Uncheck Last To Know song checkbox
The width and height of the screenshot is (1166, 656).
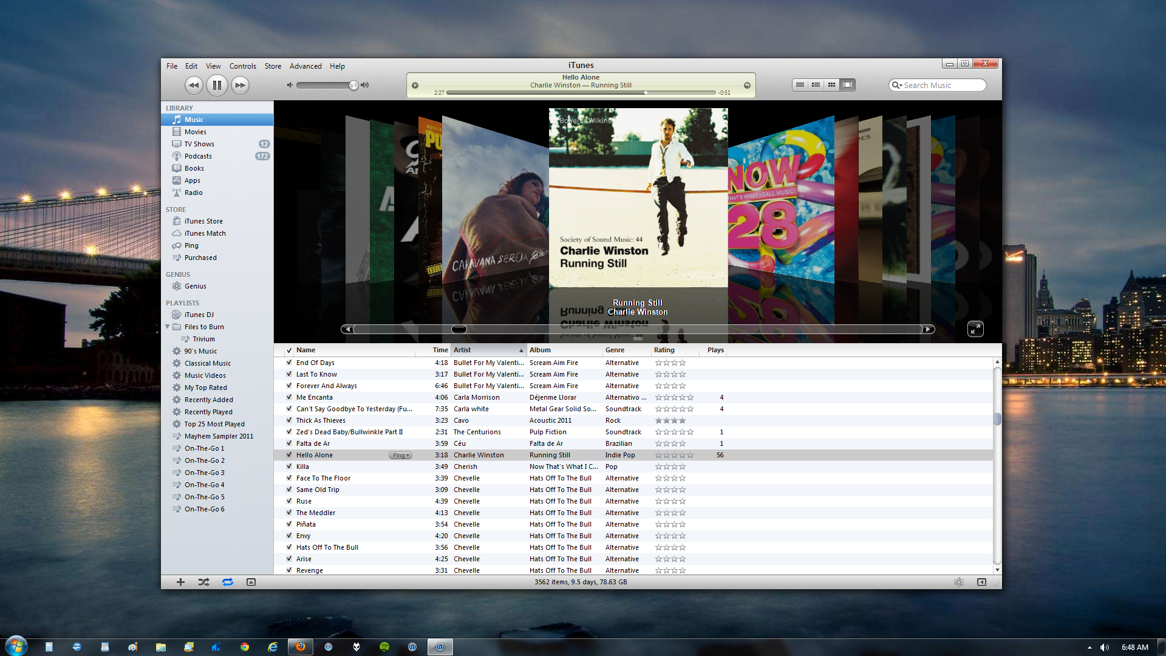(289, 374)
